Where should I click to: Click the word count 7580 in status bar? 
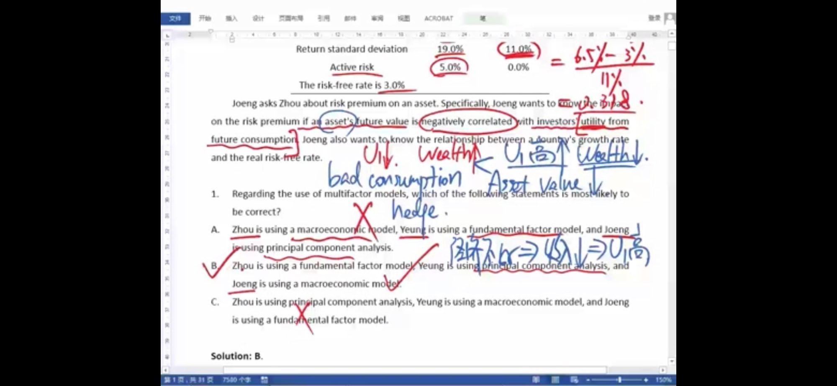tap(236, 380)
